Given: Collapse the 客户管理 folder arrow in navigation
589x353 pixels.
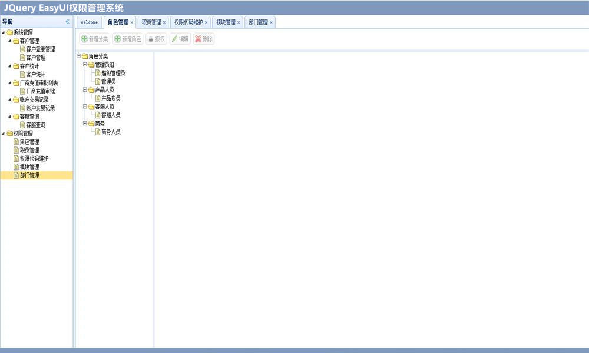Looking at the screenshot, I should [10, 41].
